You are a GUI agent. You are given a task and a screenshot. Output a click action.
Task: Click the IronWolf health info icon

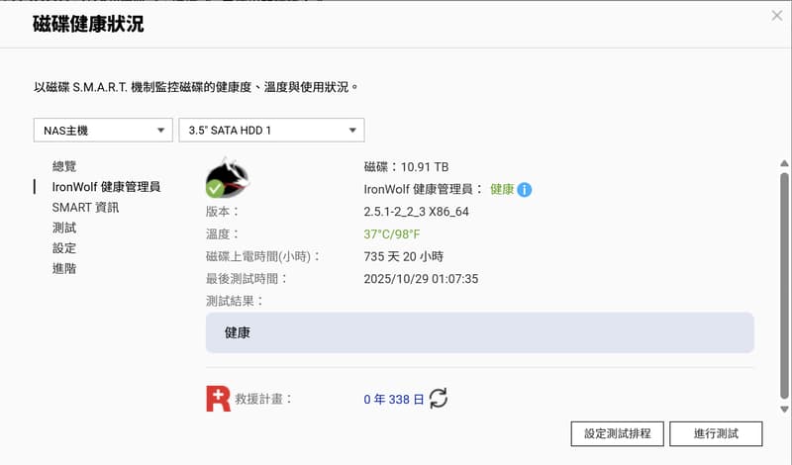525,189
